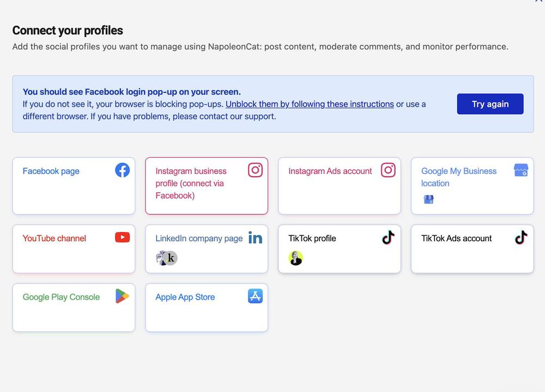
Task: Click the connected TikTok profile avatar
Action: point(295,258)
